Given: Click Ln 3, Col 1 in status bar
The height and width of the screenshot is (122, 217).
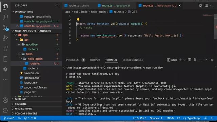Looking at the screenshot, I should click(140, 118).
